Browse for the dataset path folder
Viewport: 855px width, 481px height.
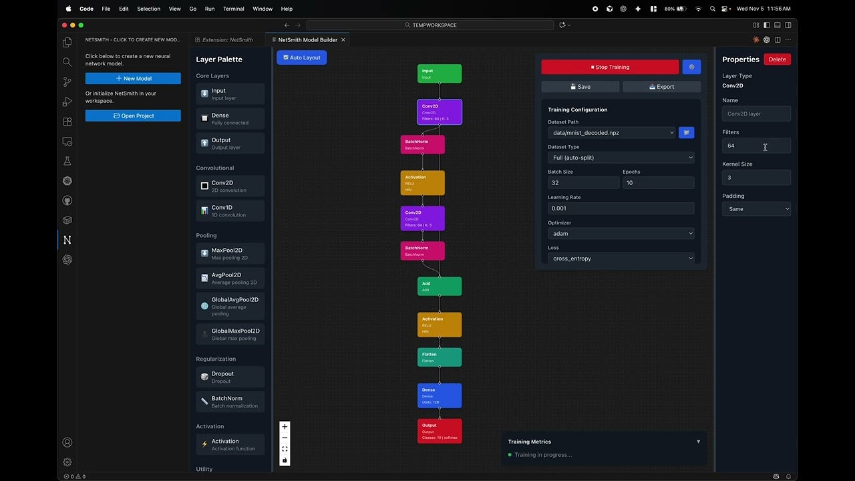pyautogui.click(x=686, y=132)
